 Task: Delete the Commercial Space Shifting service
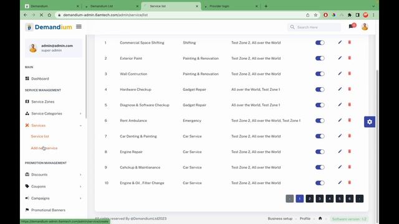(349, 42)
